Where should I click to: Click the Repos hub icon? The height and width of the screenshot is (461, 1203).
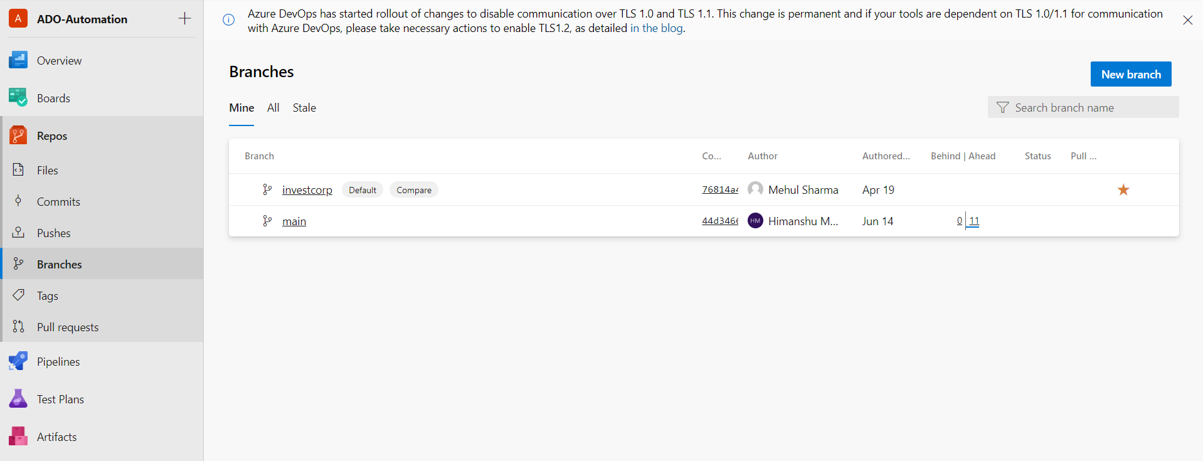coord(18,135)
